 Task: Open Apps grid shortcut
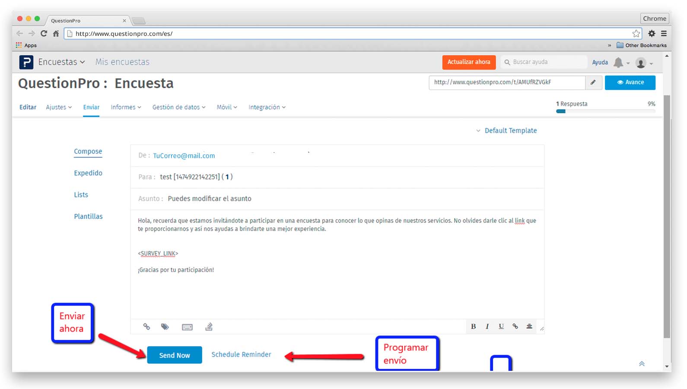pos(26,45)
